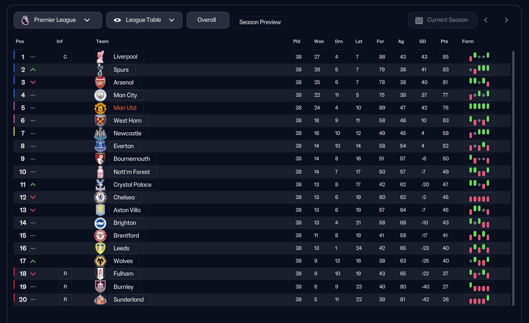The image size is (529, 323).
Task: Click the West Ham club badge
Action: click(x=100, y=120)
